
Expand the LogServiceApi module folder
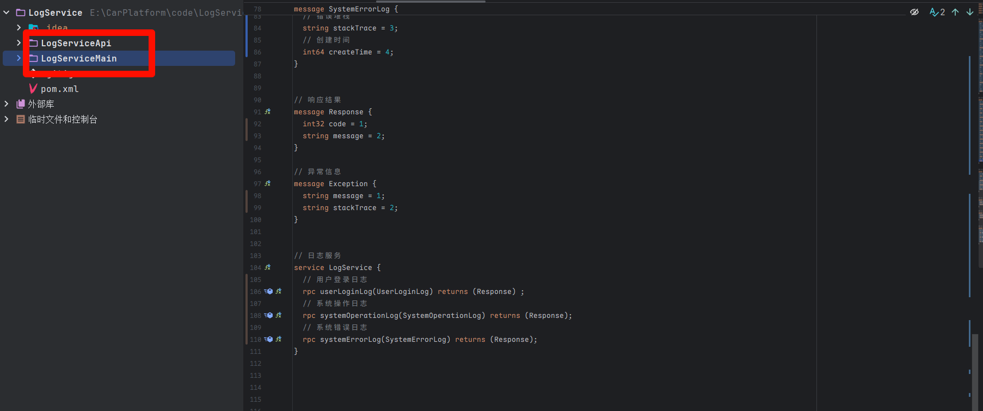(x=19, y=43)
